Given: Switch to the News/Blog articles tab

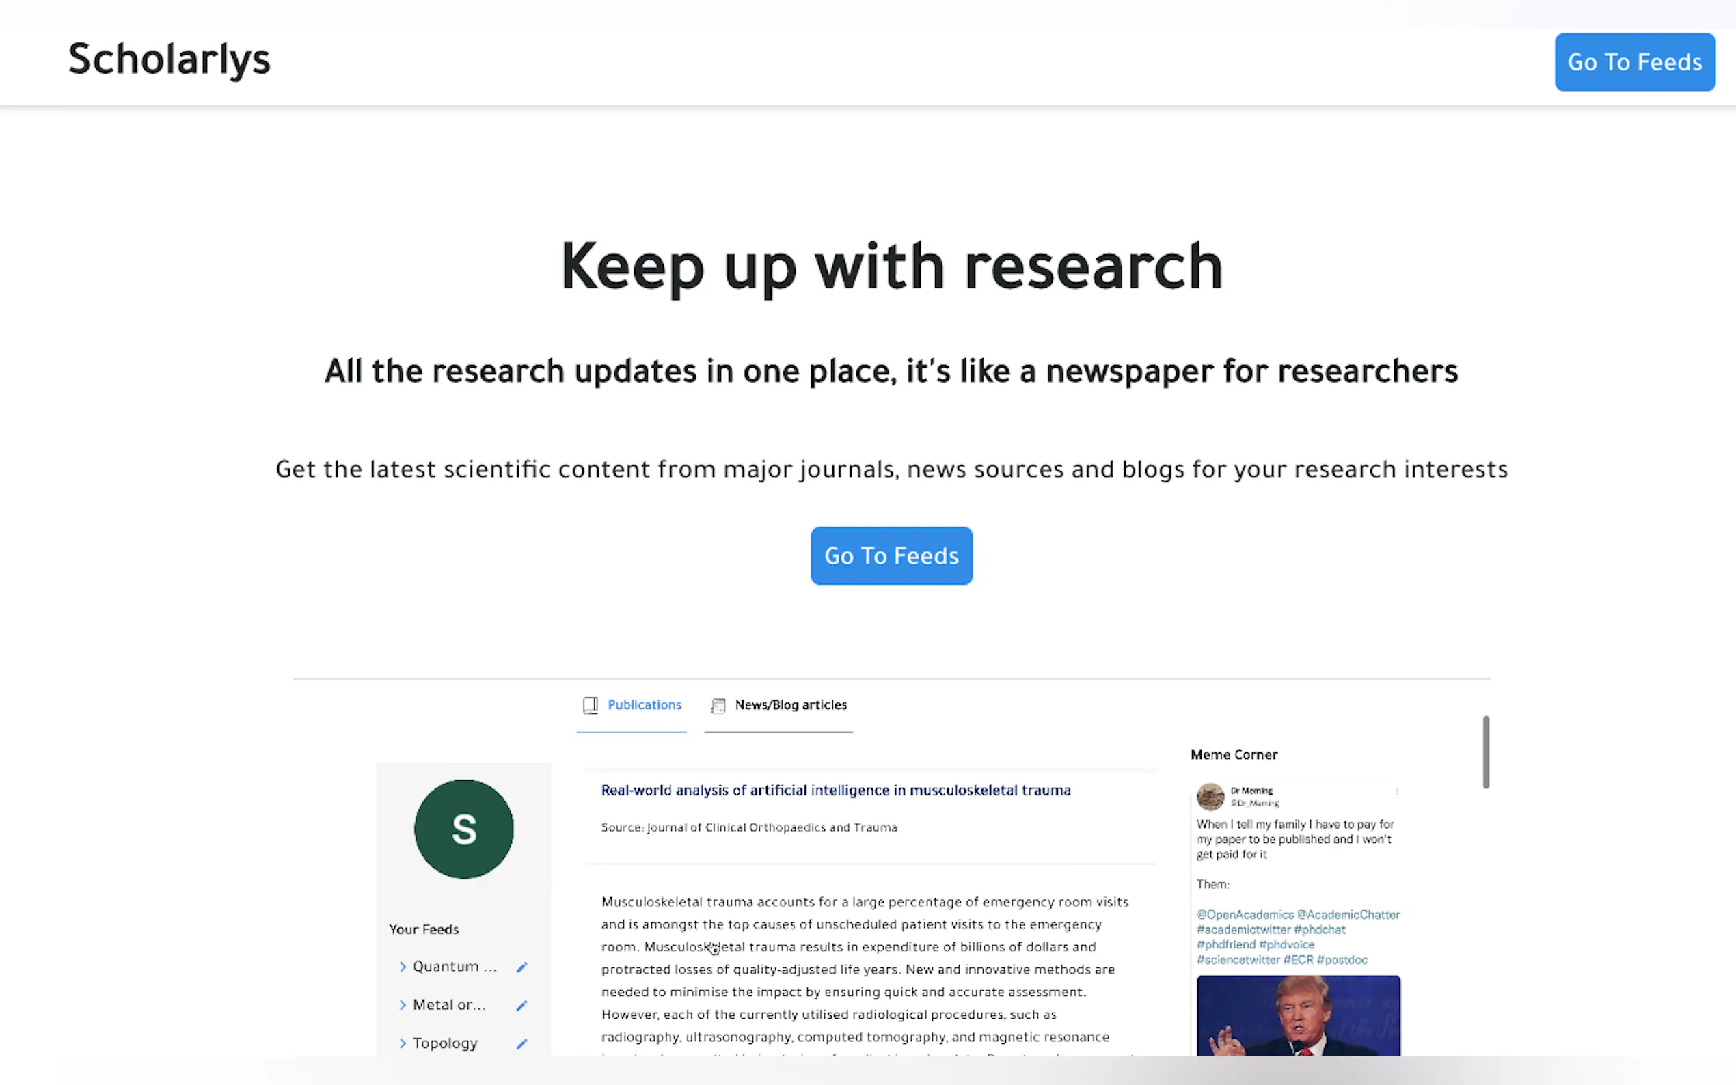Looking at the screenshot, I should 790,705.
